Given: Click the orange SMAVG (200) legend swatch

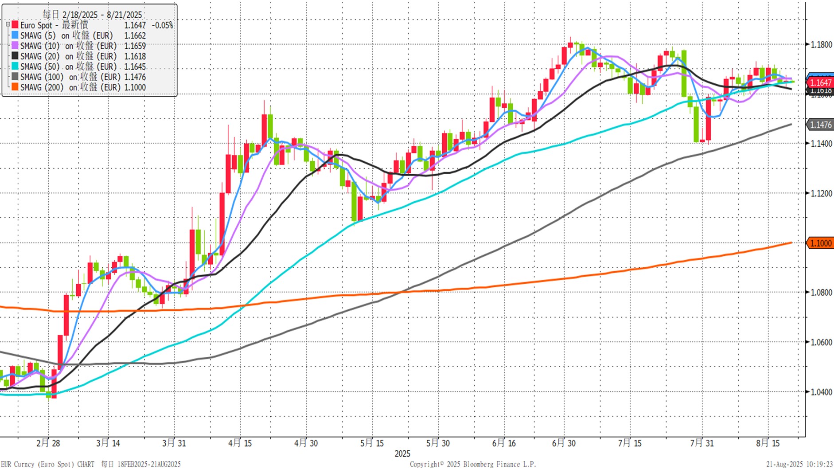Looking at the screenshot, I should [15, 87].
